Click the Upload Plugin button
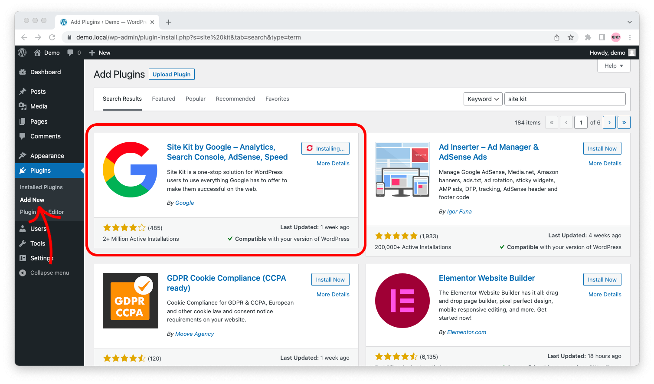This screenshot has height=384, width=654. (171, 74)
